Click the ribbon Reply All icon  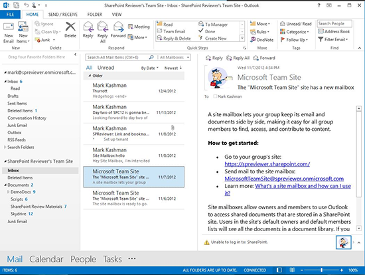[102, 27]
